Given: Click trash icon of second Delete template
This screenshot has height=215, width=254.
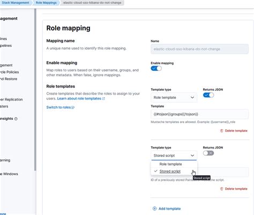Looking at the screenshot, I should click(222, 189).
